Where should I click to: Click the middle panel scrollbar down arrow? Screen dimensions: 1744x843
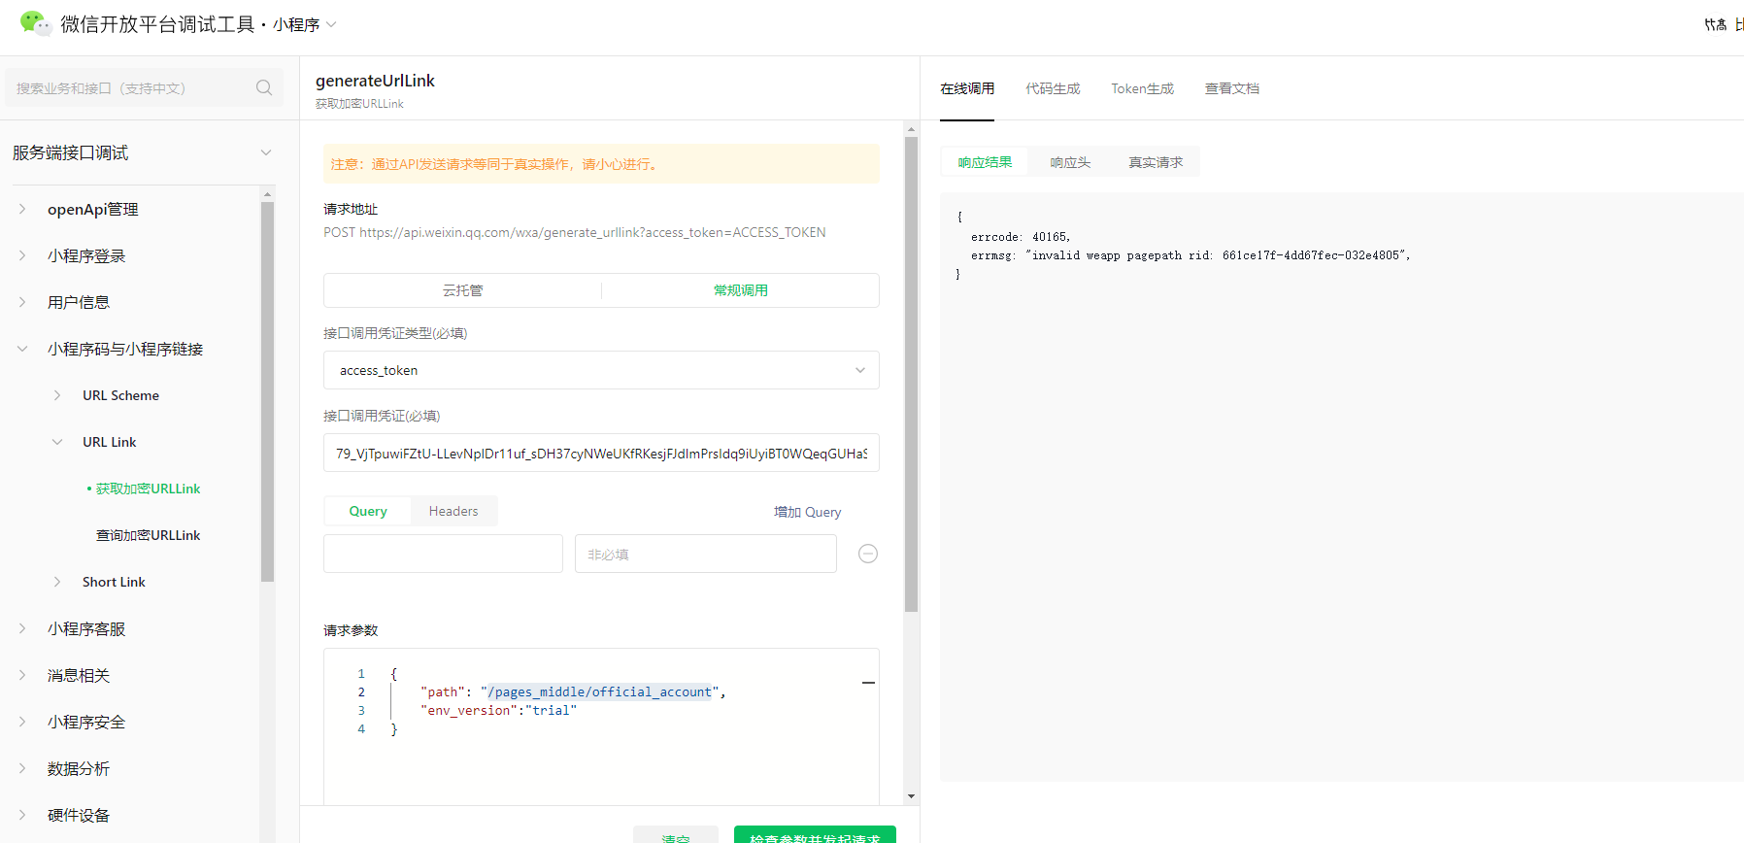click(911, 796)
